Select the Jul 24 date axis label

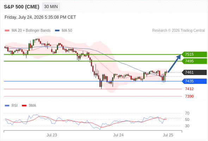pyautogui.click(x=118, y=135)
